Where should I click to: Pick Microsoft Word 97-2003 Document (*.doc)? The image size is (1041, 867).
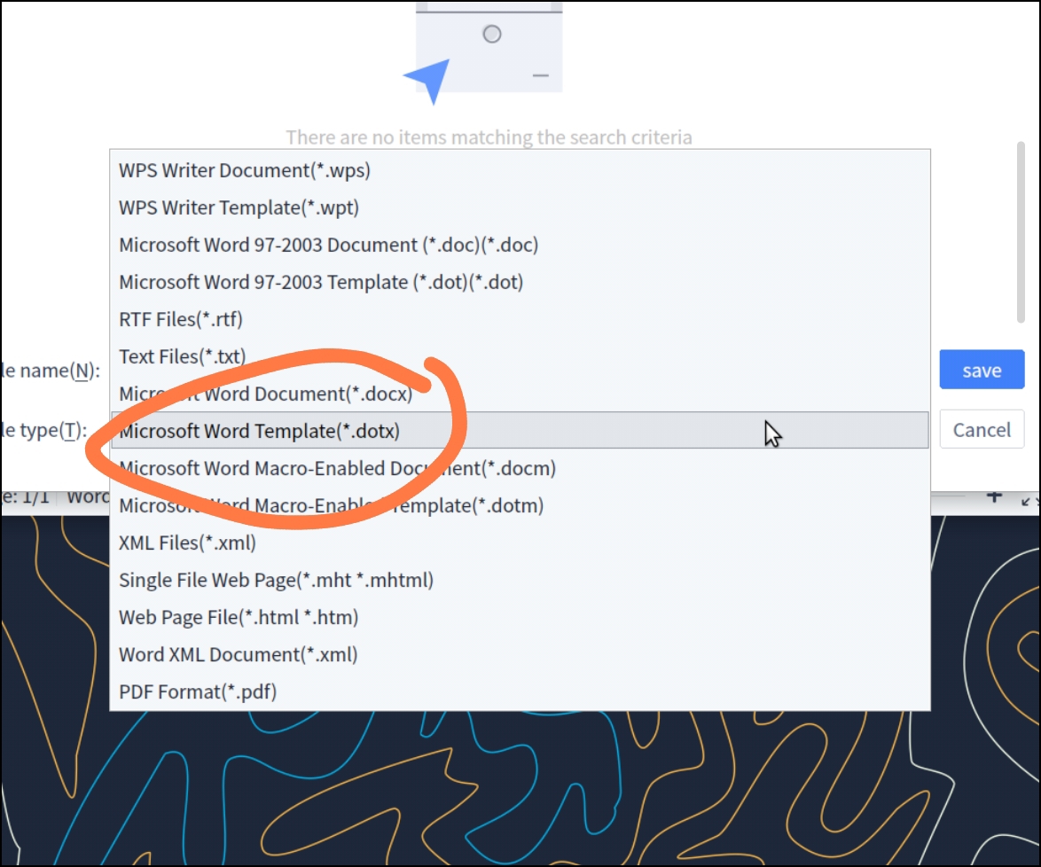(x=520, y=245)
